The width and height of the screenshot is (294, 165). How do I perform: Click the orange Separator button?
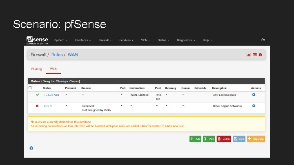[256, 139]
